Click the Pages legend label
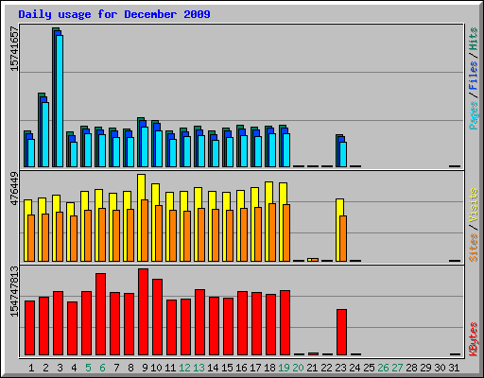This screenshot has width=484, height=378. (474, 115)
